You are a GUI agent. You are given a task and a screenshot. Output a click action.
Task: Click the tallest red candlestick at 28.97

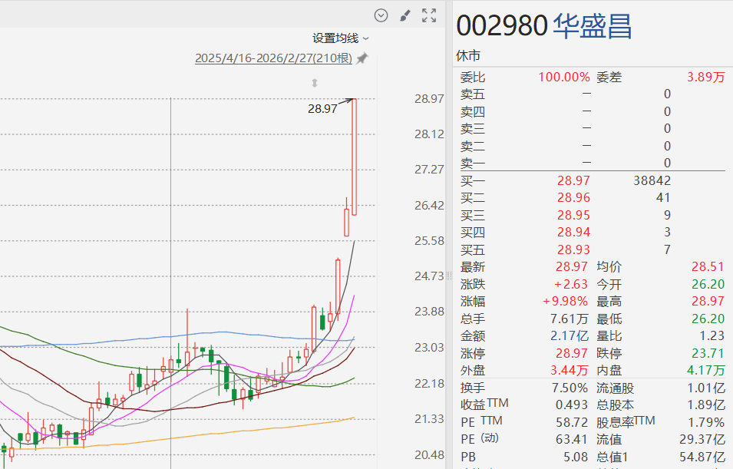tap(355, 154)
